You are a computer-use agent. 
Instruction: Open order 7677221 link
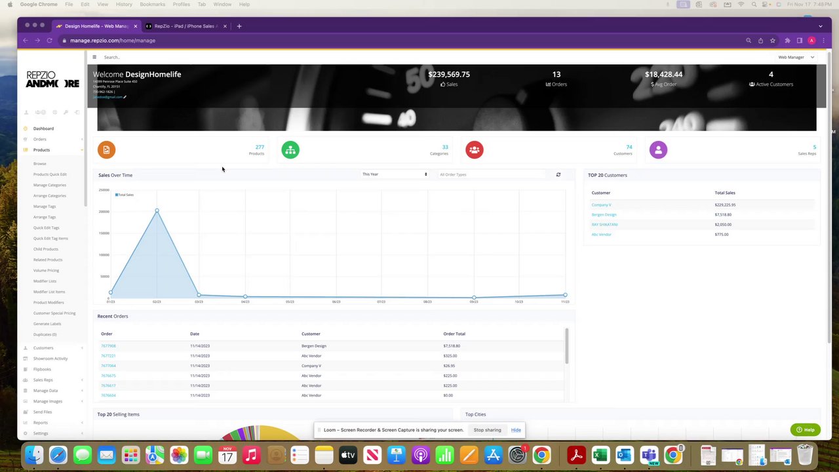pos(108,356)
